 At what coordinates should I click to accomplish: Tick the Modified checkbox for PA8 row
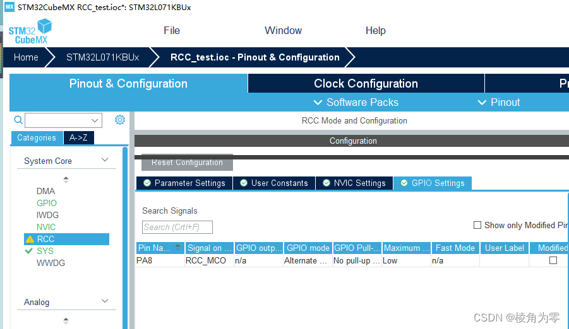(x=553, y=260)
